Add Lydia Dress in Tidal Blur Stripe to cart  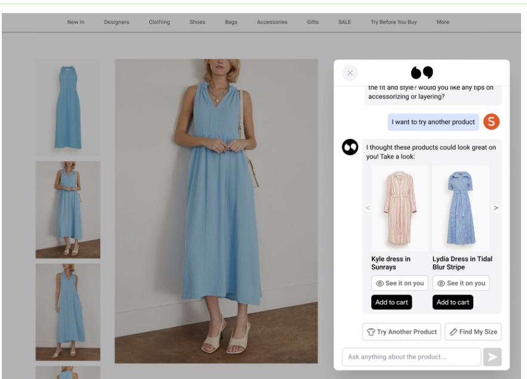click(x=453, y=302)
